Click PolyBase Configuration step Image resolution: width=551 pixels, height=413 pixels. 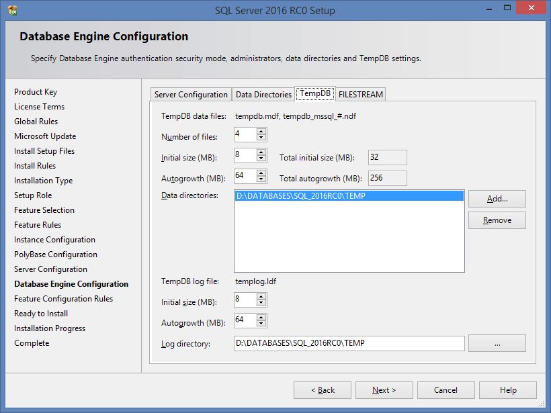[x=56, y=255]
